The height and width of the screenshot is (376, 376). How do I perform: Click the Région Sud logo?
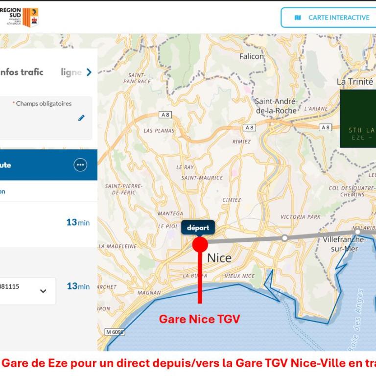[19, 17]
